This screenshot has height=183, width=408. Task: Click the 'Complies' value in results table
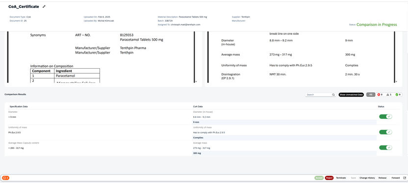pos(198,137)
